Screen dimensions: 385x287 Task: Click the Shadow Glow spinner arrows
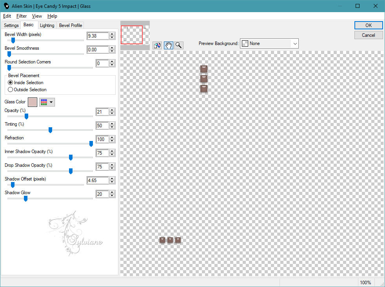[x=112, y=194]
